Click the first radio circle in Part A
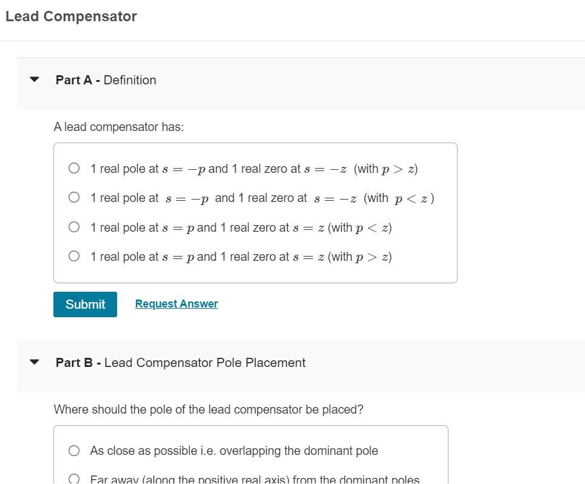Viewport: 585px width, 484px height. click(x=74, y=168)
